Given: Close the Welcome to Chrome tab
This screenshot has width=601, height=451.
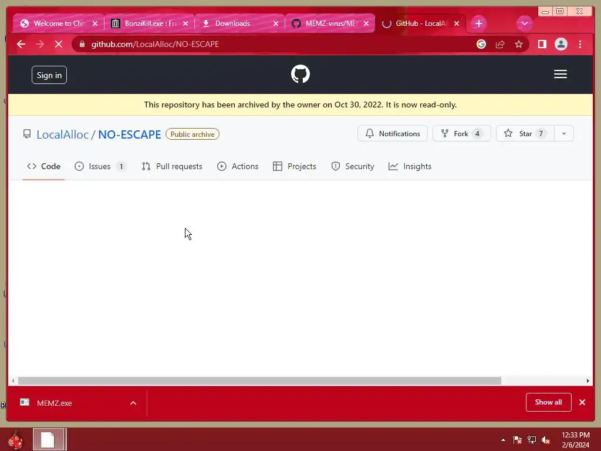Looking at the screenshot, I should coord(95,23).
